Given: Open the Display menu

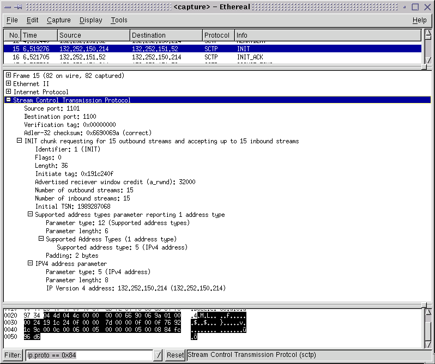Looking at the screenshot, I should pyautogui.click(x=90, y=20).
